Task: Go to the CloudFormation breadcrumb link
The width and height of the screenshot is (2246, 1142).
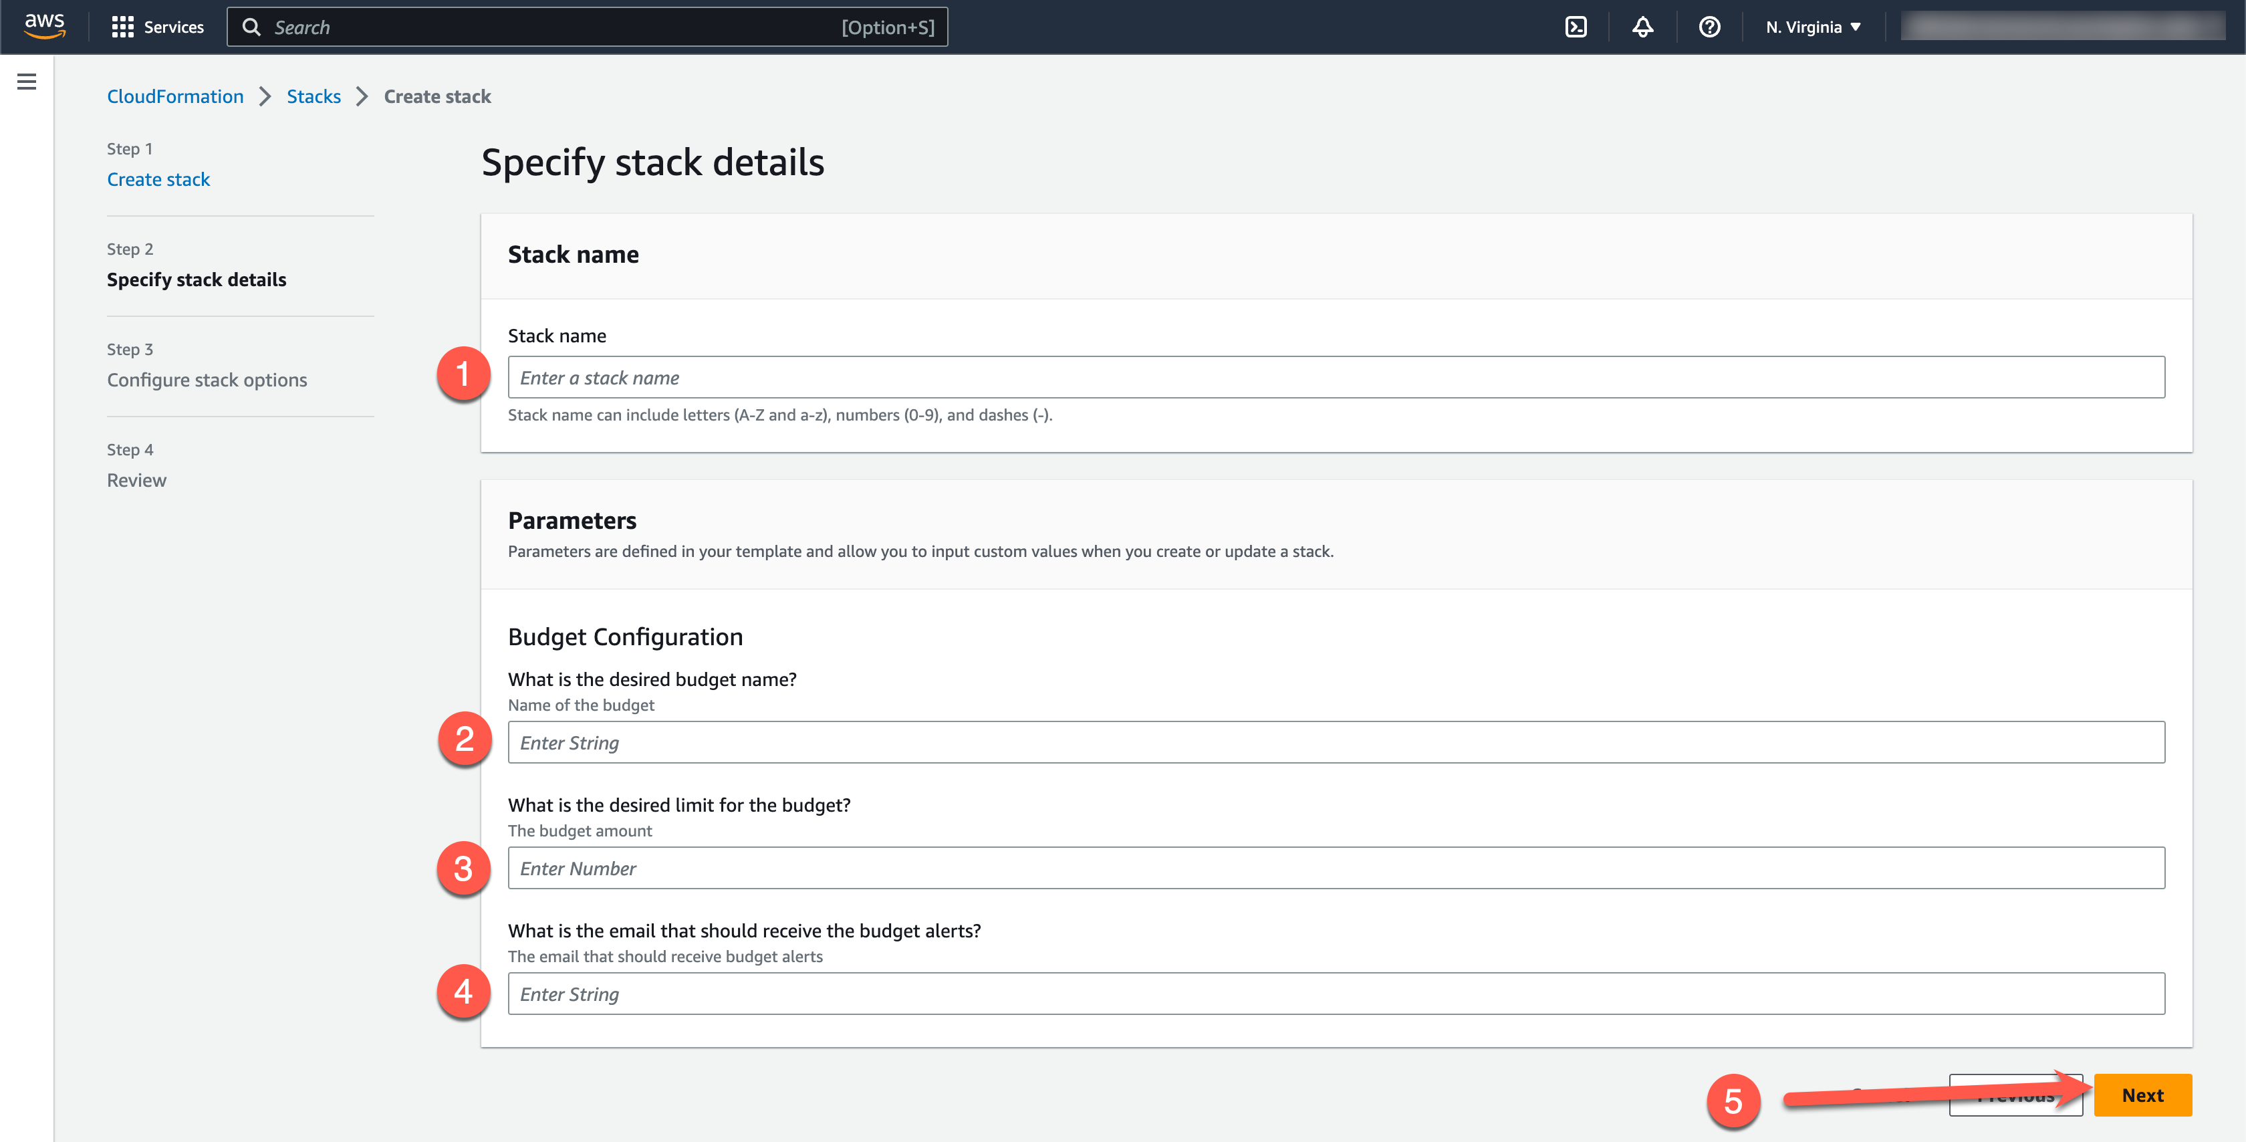Action: pyautogui.click(x=175, y=96)
